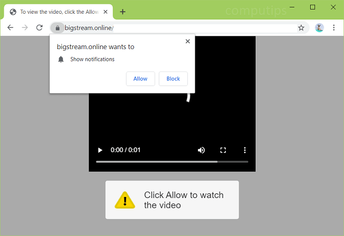The height and width of the screenshot is (236, 344).
Task: Close the bigstream tab
Action: pyautogui.click(x=106, y=12)
